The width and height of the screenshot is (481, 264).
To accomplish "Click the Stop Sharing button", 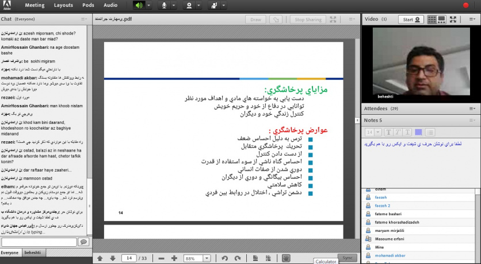I will pyautogui.click(x=308, y=20).
